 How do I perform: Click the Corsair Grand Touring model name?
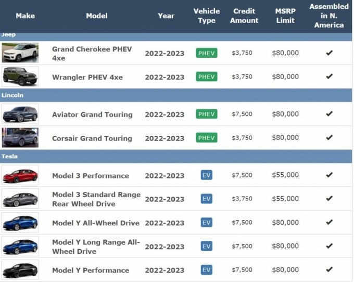pyautogui.click(x=92, y=138)
